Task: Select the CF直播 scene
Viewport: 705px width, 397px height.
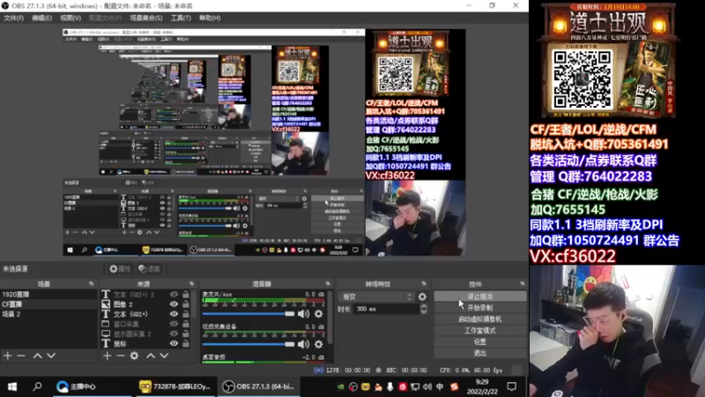Action: [x=48, y=304]
